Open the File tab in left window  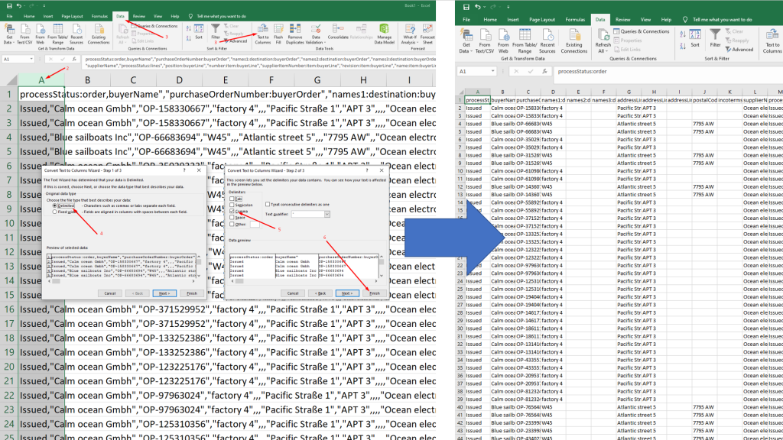click(x=9, y=17)
